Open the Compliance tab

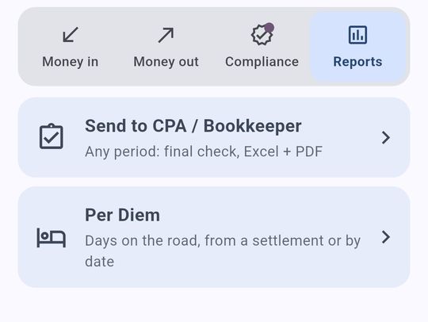tap(262, 47)
